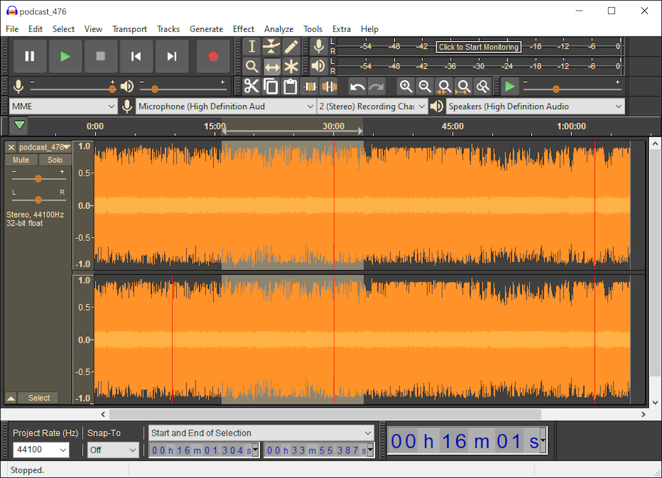
Task: Click the green timeline options triangle
Action: [19, 125]
